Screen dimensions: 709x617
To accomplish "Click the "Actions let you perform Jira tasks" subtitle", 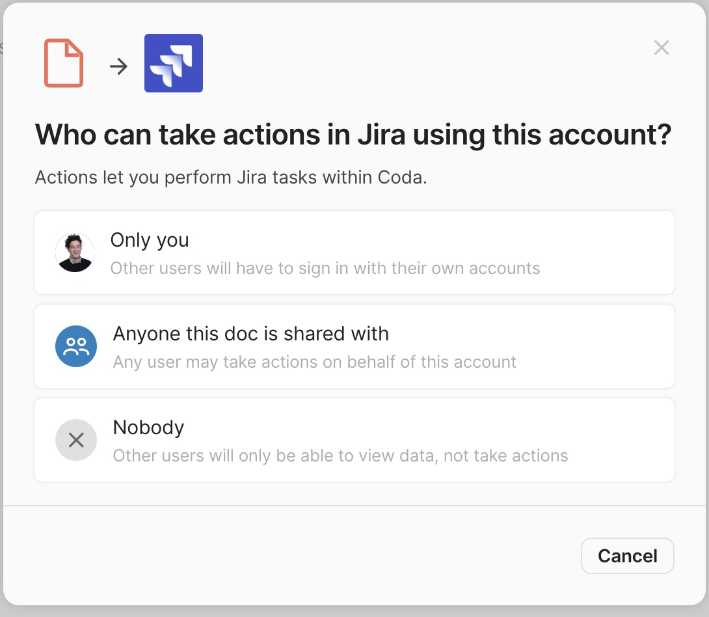I will pyautogui.click(x=231, y=178).
